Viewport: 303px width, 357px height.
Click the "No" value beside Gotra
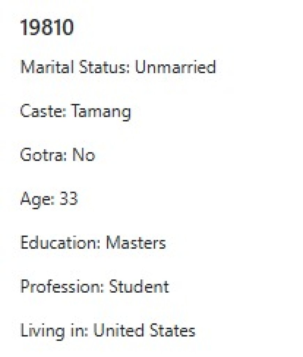pos(84,155)
